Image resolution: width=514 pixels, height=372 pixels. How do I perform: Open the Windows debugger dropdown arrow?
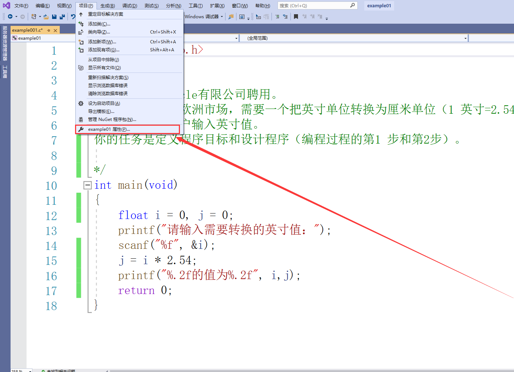tap(222, 17)
